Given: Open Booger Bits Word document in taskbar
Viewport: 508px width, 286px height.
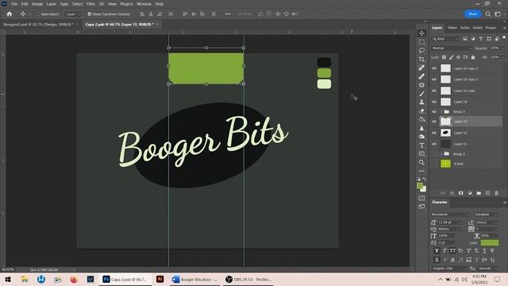Looking at the screenshot, I should coord(195,280).
